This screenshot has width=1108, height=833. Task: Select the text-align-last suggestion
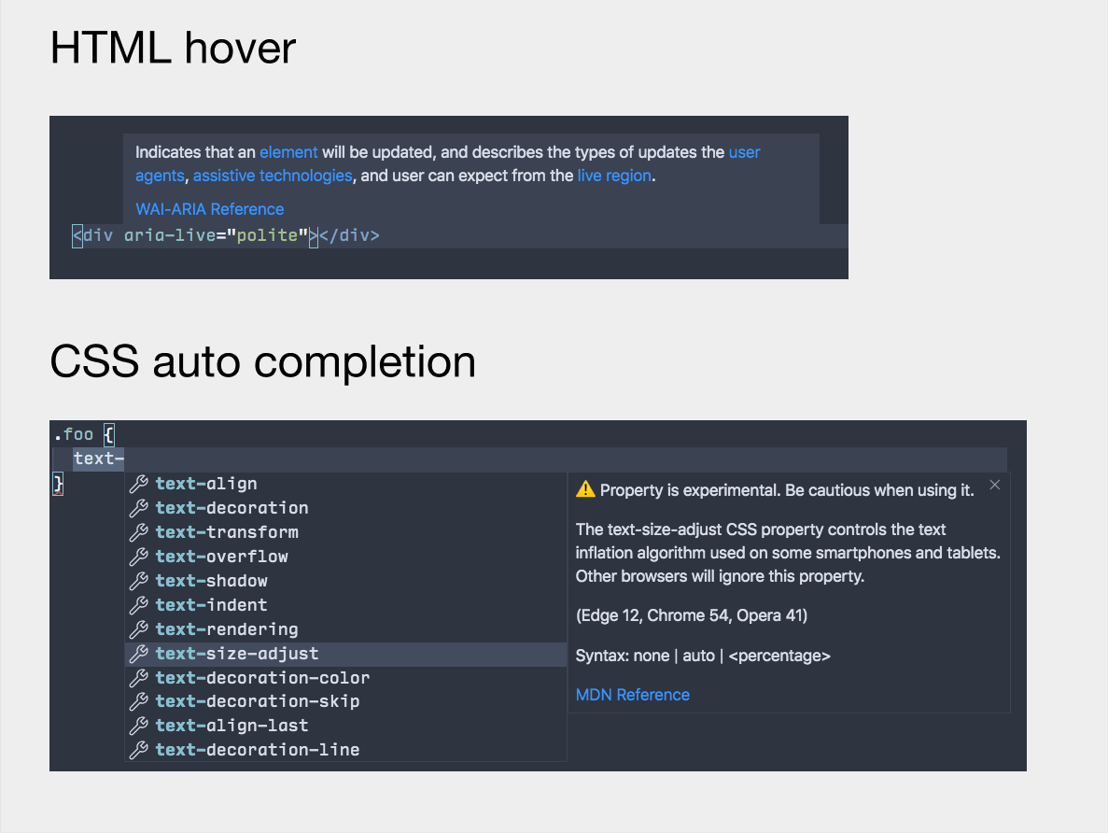click(x=232, y=726)
